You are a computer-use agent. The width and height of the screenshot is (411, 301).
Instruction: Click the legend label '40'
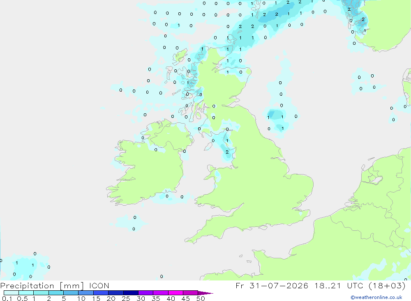[x=171, y=299]
